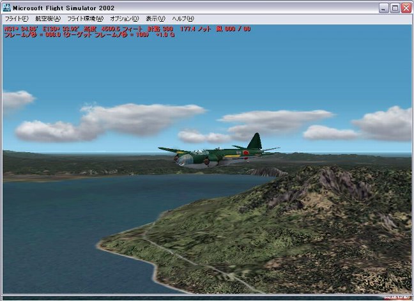Open the 表示(V) view menu
The height and width of the screenshot is (301, 414).
tap(155, 19)
